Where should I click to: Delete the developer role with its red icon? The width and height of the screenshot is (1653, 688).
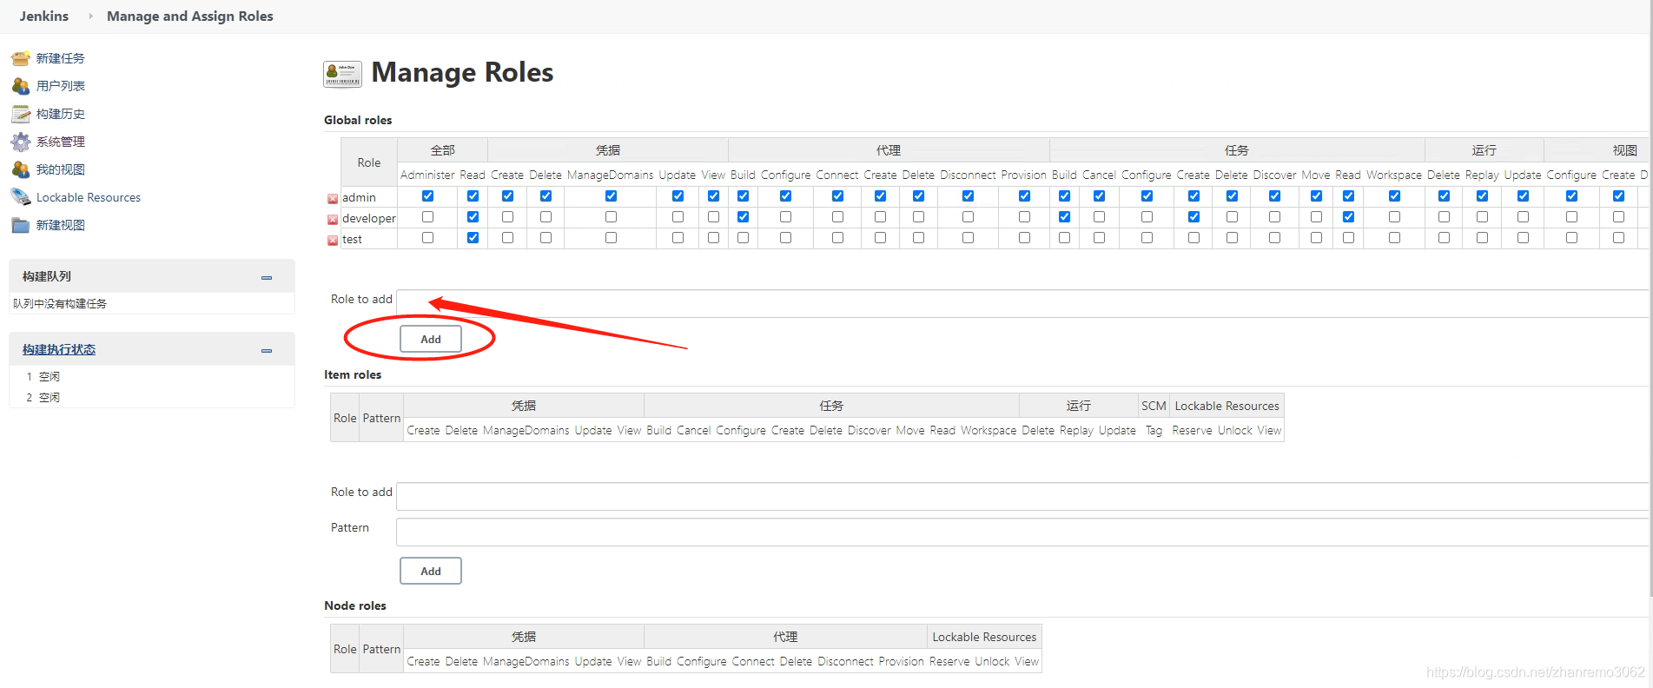click(x=333, y=220)
